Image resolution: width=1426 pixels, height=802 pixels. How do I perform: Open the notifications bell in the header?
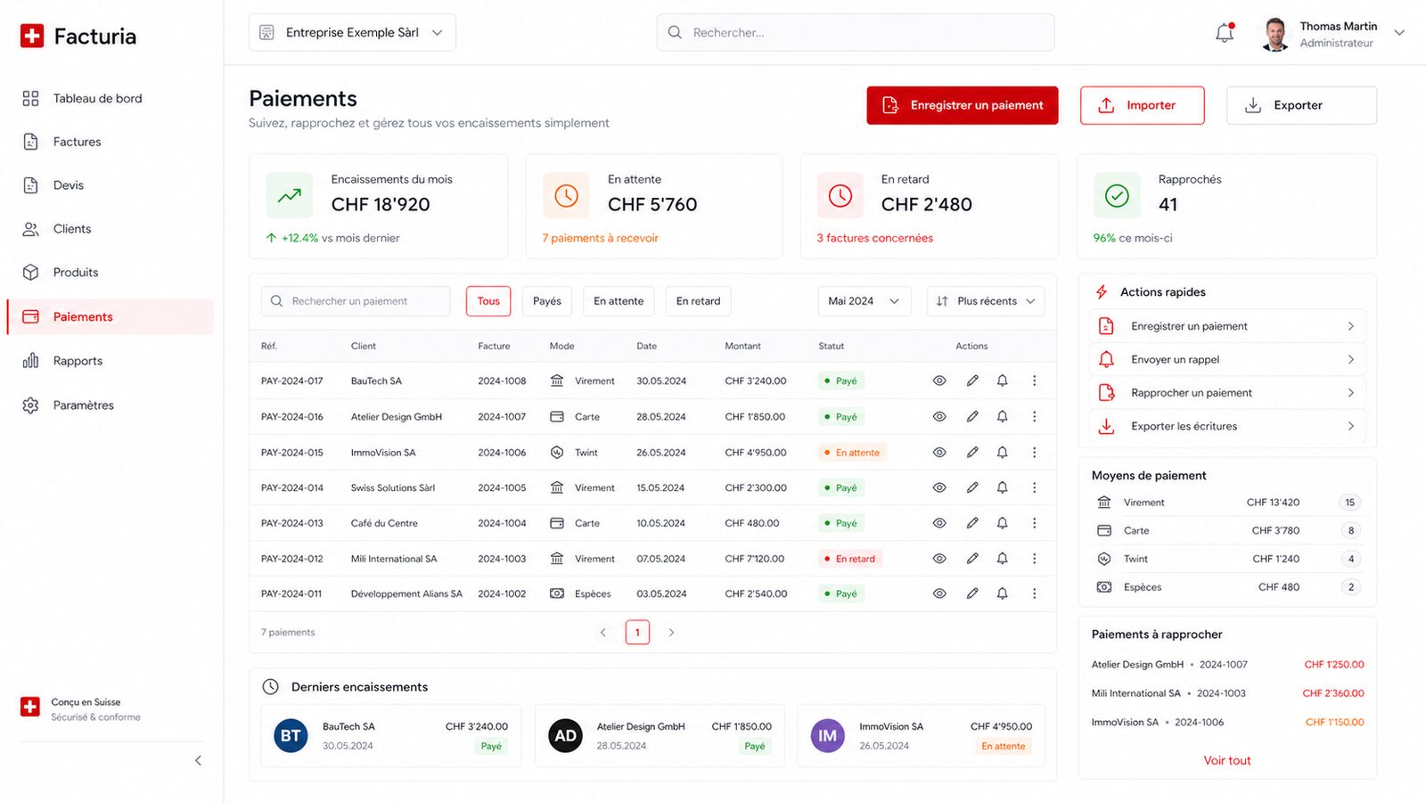tap(1225, 33)
